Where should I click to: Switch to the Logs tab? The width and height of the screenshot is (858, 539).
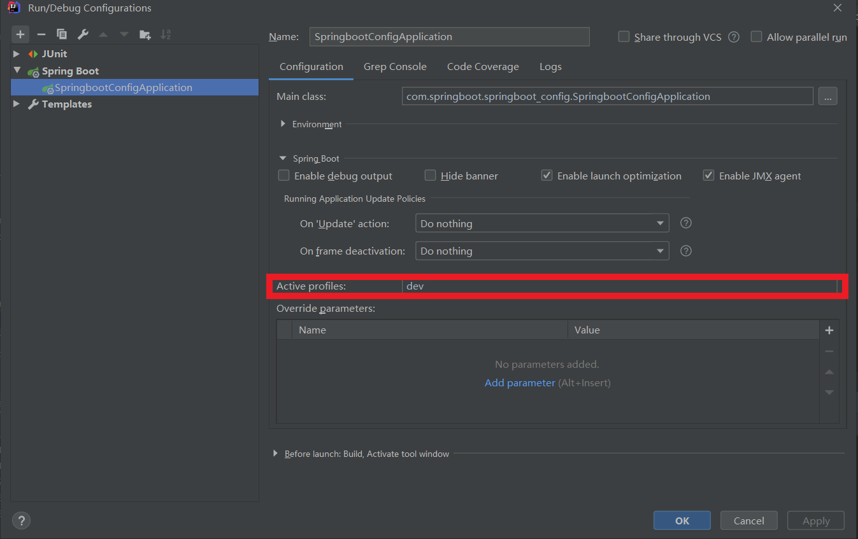point(550,67)
